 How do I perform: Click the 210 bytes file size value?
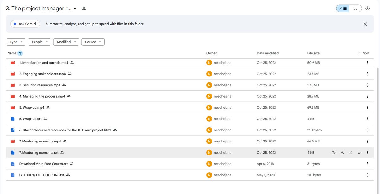[x=314, y=130]
